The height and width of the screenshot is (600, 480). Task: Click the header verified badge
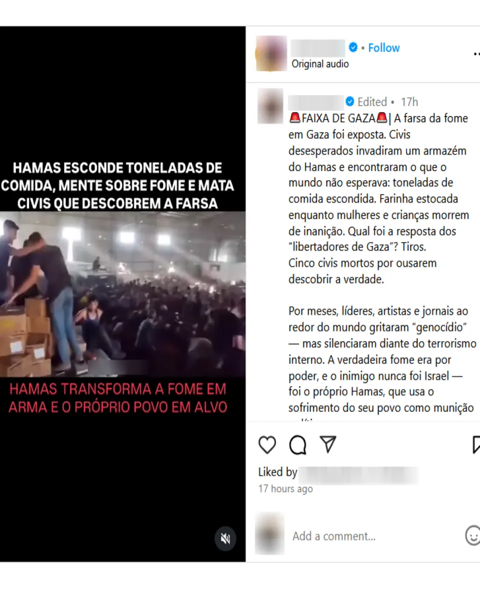tap(353, 47)
